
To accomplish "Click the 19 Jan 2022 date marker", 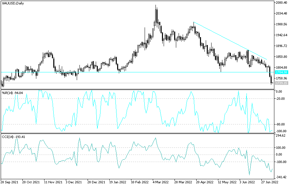I will click(x=118, y=182).
